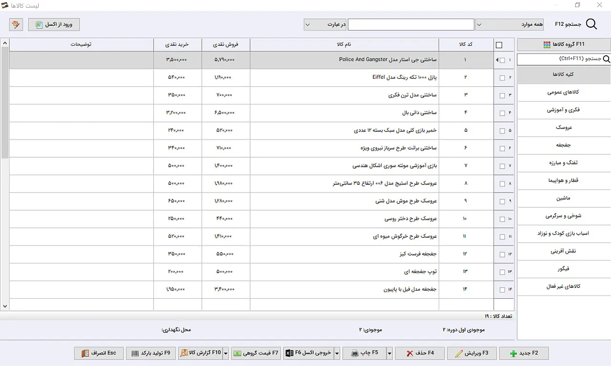This screenshot has width=611, height=366.
Task: Click the F7 قیمت گروهی group price button
Action: [x=256, y=353]
